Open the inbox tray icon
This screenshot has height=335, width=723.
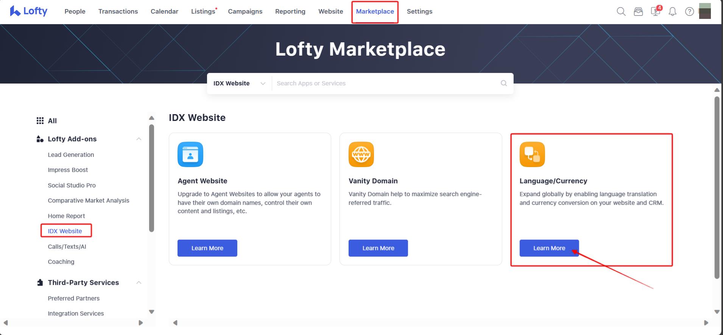point(638,12)
